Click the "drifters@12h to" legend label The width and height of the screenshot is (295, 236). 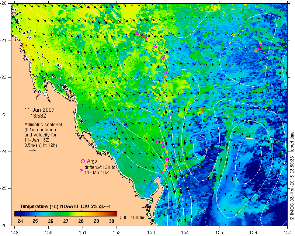coord(100,167)
